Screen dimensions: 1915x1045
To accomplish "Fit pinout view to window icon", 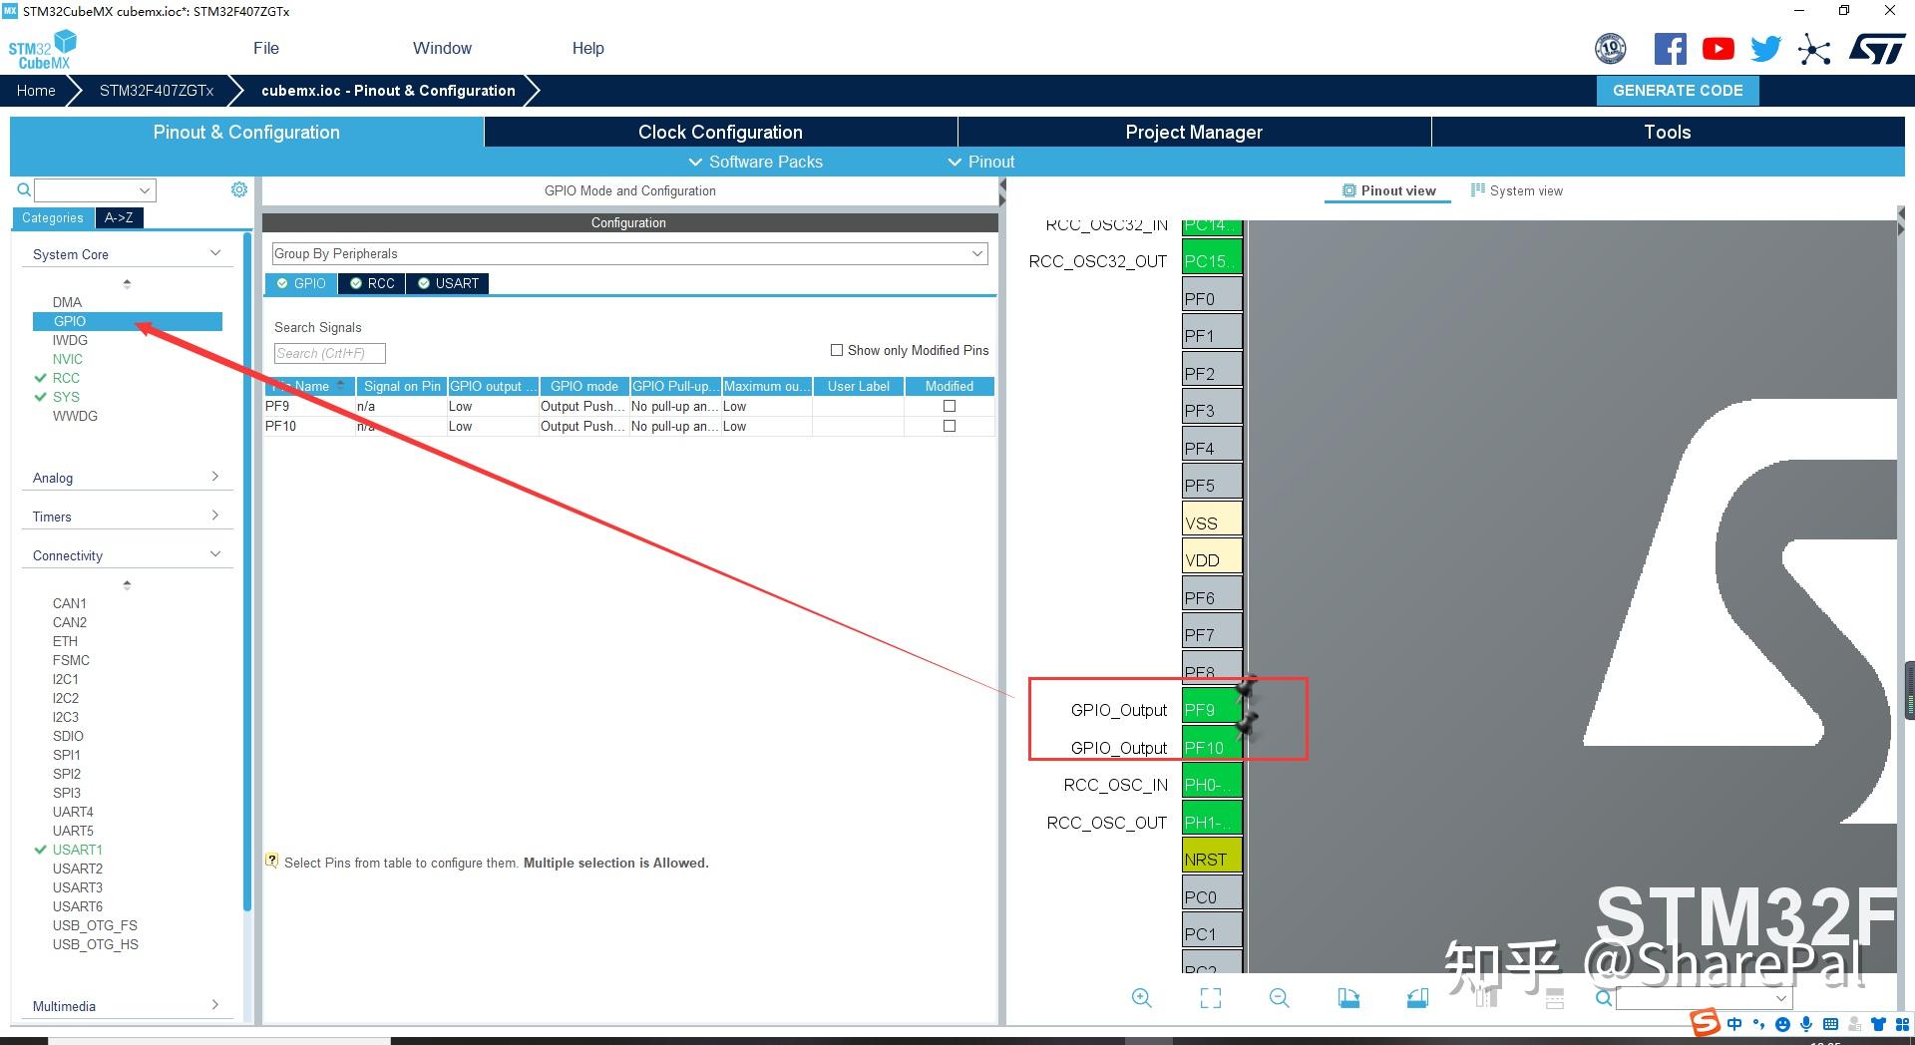I will [x=1211, y=998].
